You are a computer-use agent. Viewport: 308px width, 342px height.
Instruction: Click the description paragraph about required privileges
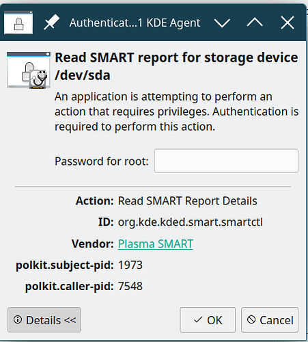tap(177, 111)
